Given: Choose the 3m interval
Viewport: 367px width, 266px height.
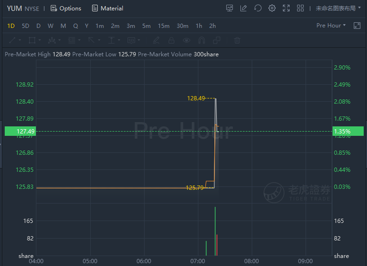Looking at the screenshot, I should [131, 26].
